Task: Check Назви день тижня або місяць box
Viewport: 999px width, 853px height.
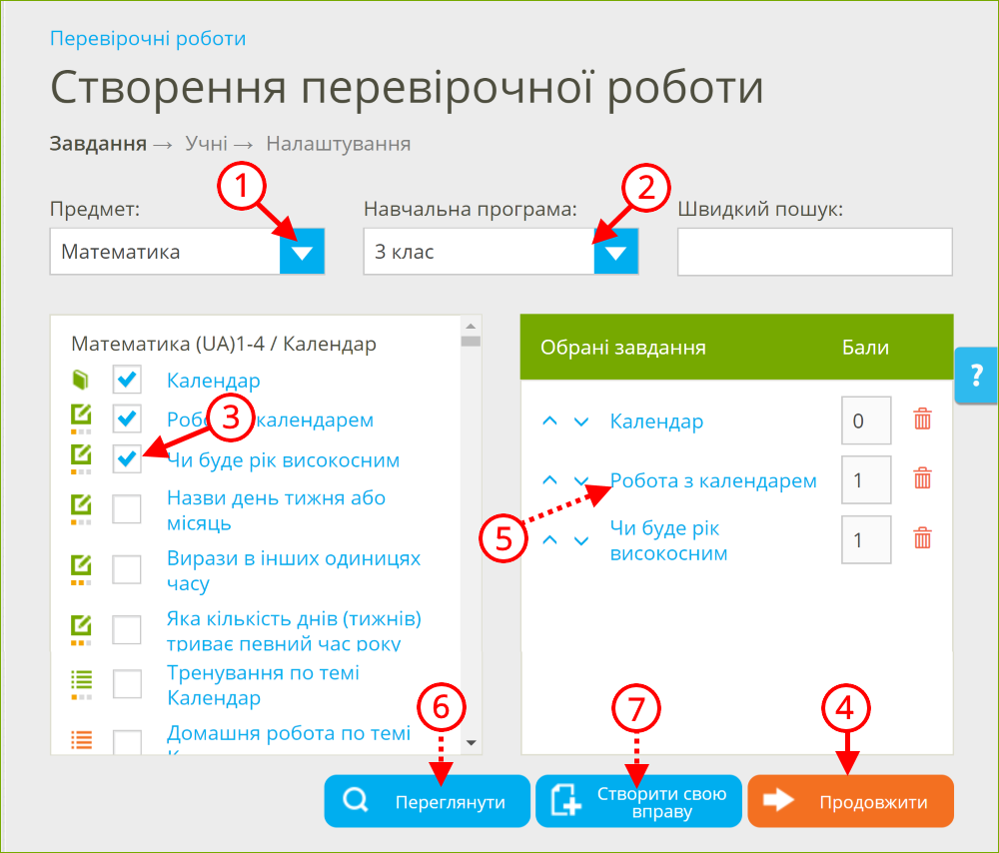Action: [127, 509]
